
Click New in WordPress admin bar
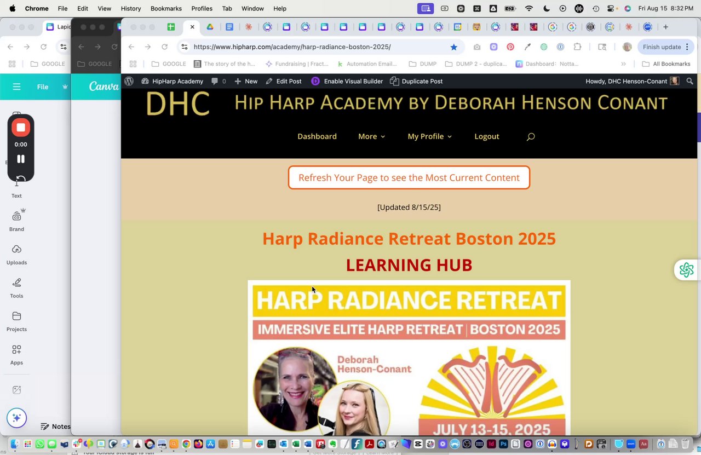(x=246, y=81)
